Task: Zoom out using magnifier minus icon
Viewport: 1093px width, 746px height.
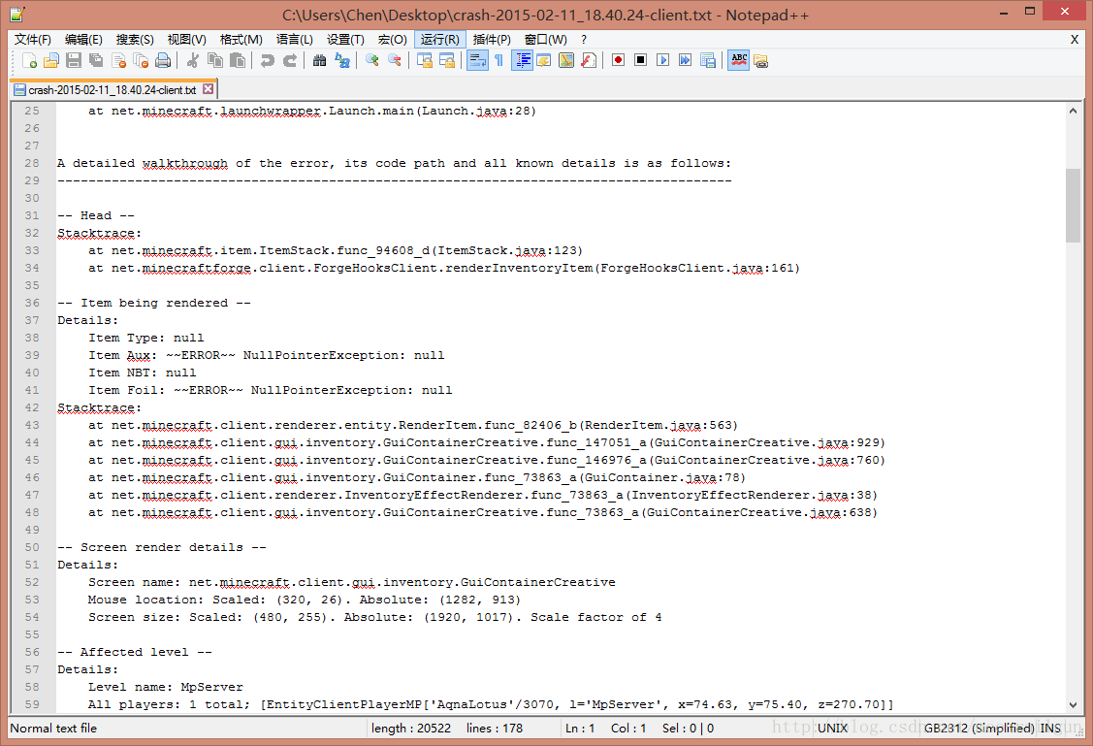Action: pyautogui.click(x=395, y=61)
